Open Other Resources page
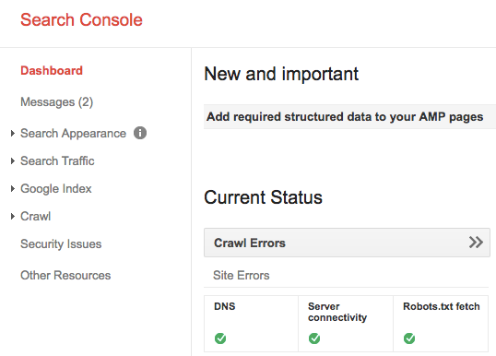Image resolution: width=496 pixels, height=356 pixels. tap(65, 275)
